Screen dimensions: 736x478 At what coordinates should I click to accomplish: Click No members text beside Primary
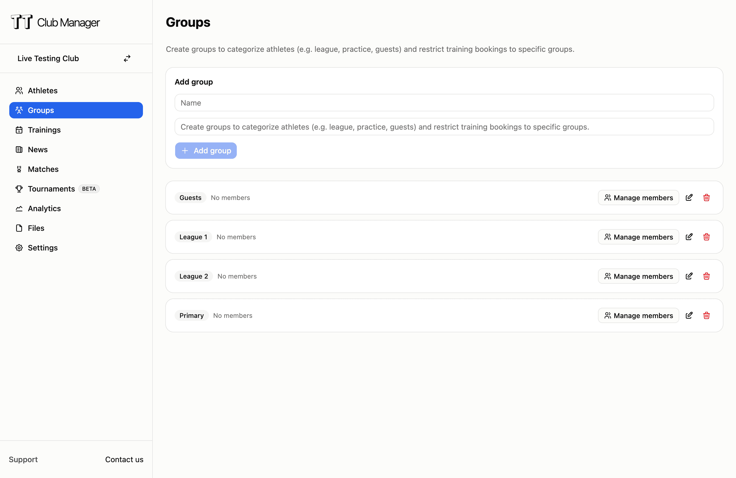coord(233,315)
